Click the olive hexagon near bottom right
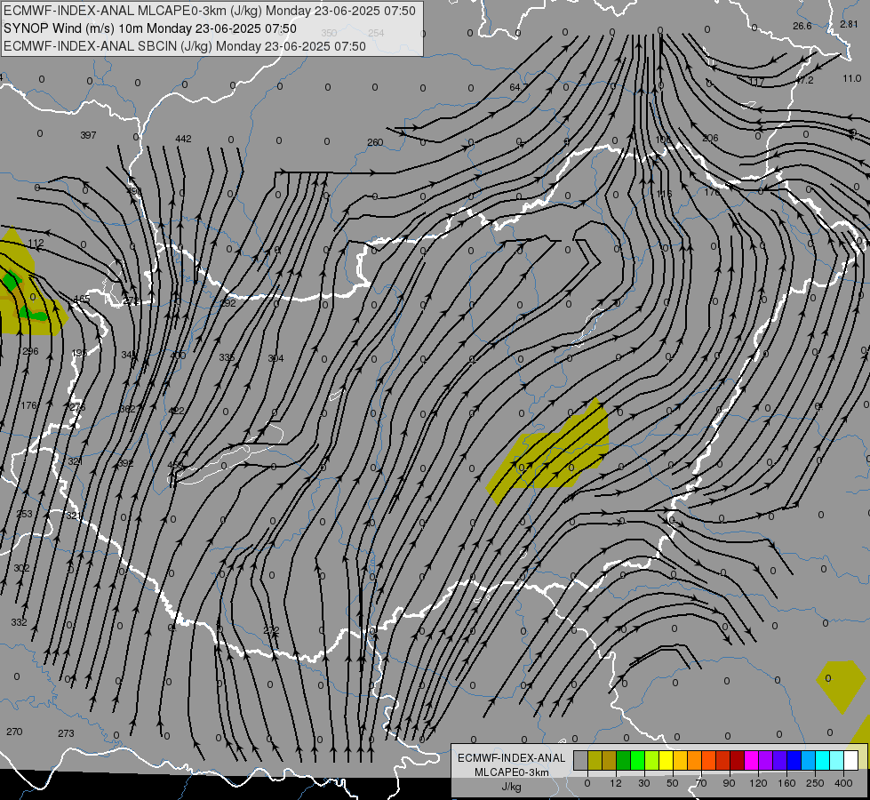Screen dimensions: 870x800 [842, 686]
